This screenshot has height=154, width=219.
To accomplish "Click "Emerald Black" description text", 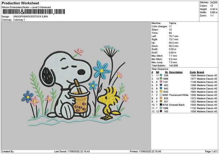I will [177, 105].
